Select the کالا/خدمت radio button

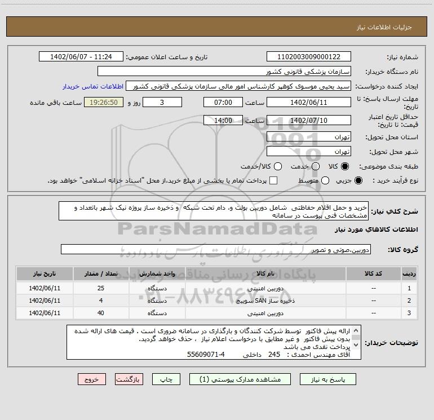pyautogui.click(x=278, y=166)
